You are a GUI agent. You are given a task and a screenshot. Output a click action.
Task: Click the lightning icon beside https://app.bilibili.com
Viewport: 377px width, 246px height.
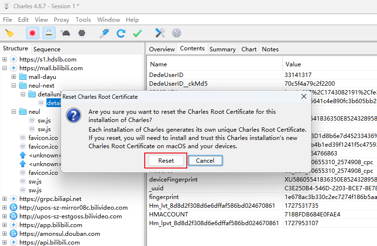pyautogui.click(x=14, y=225)
